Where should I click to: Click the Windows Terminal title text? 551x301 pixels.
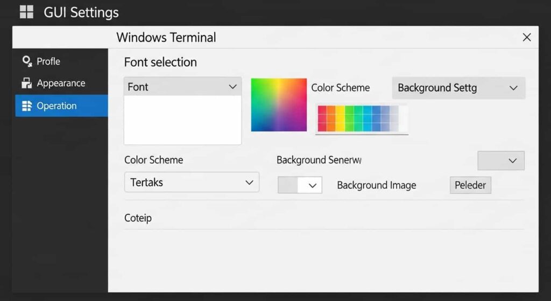coord(166,37)
